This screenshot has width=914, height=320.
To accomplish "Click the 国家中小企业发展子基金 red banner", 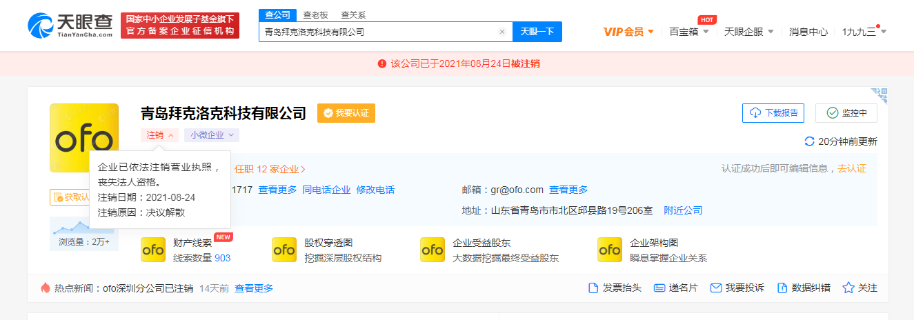I will [x=179, y=26].
